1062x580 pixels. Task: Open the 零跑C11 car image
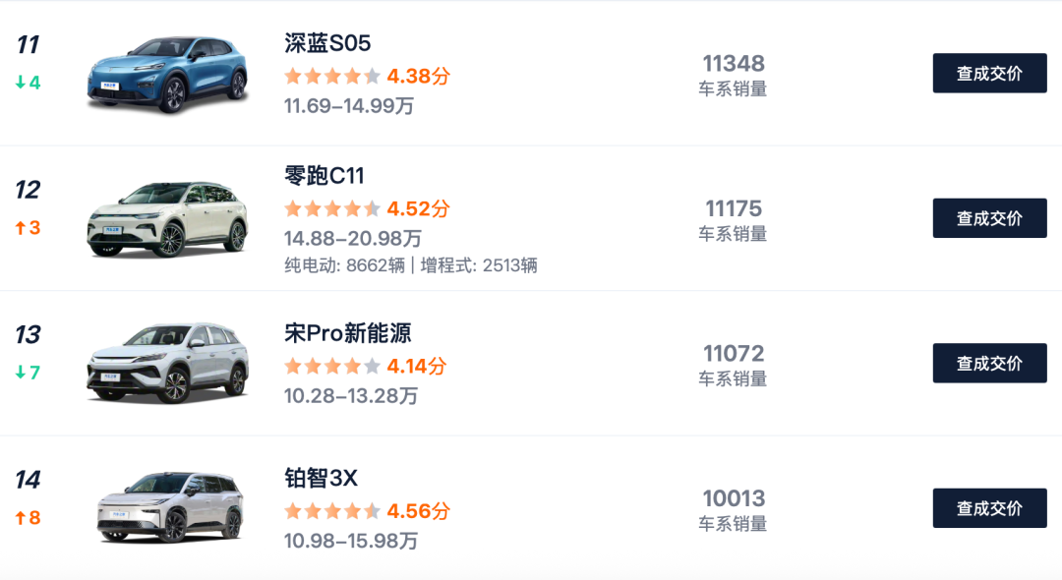tap(167, 219)
